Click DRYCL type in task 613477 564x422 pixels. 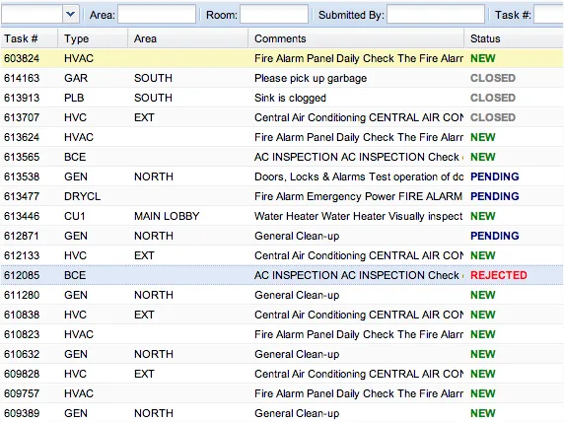pos(83,196)
